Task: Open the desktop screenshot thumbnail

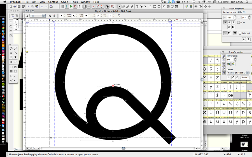Action: coord(244,144)
